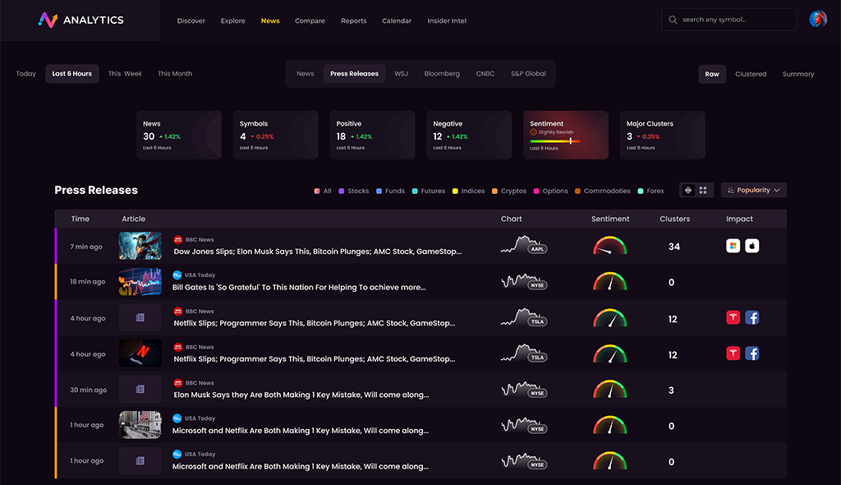Click the Microsoft impact icon in Dow Jones row
This screenshot has width=841, height=485.
[x=733, y=246]
